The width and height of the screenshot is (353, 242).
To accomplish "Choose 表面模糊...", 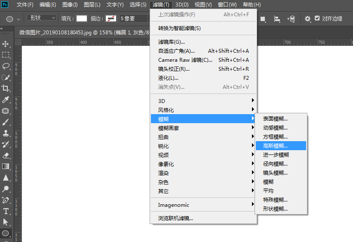I will pos(281,119).
